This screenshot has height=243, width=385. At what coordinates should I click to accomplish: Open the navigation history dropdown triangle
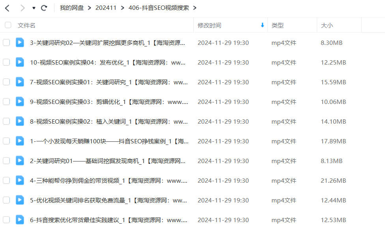click(34, 8)
